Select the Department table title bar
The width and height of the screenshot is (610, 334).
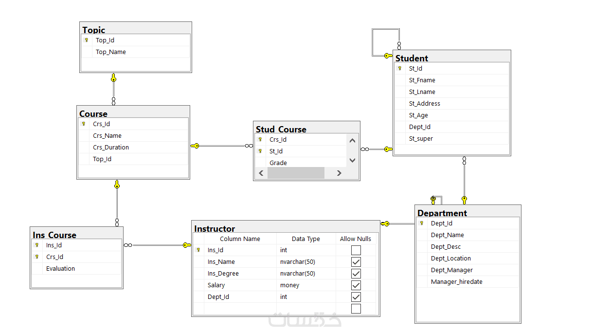point(468,212)
